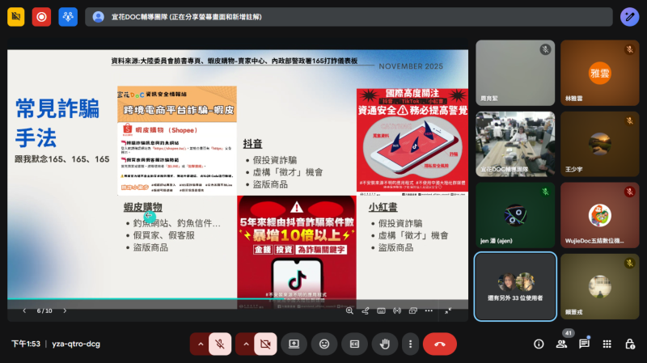Click the 小紅書 heading on slide

(x=383, y=207)
